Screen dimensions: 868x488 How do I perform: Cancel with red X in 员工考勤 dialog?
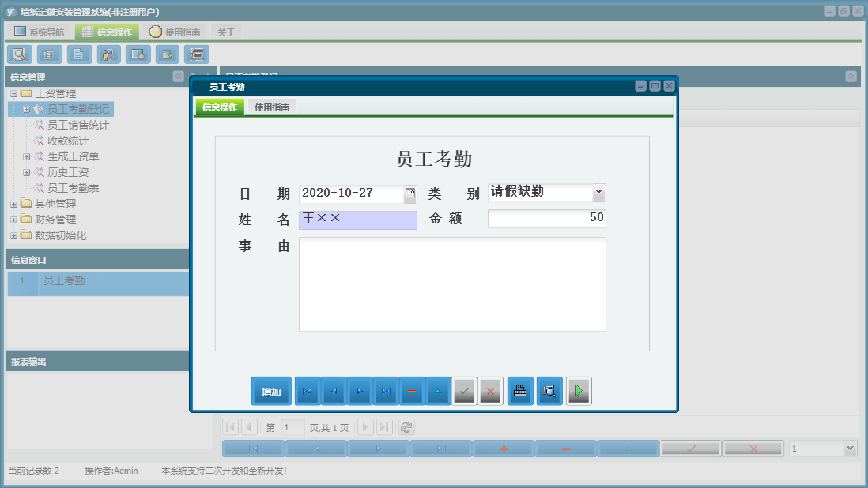pos(490,392)
